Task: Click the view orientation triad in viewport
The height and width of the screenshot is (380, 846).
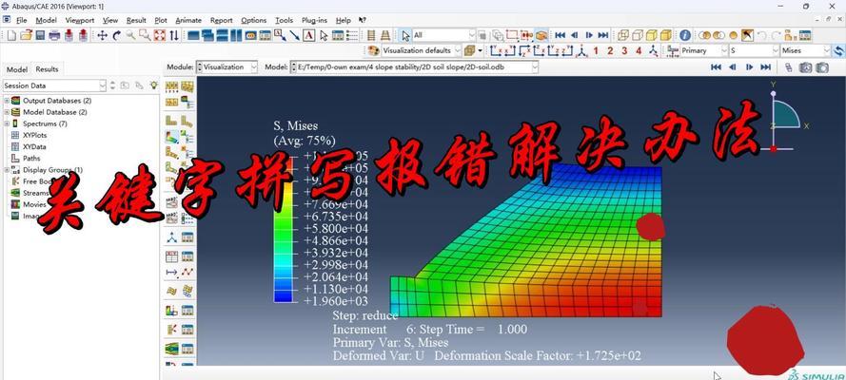Action: point(786,118)
